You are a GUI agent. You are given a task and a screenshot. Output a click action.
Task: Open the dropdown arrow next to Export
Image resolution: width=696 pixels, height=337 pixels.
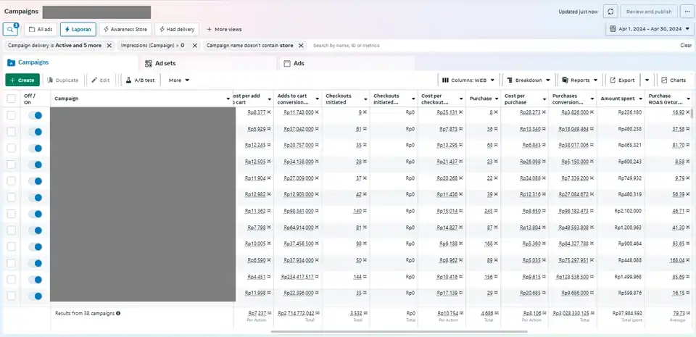[x=647, y=80]
